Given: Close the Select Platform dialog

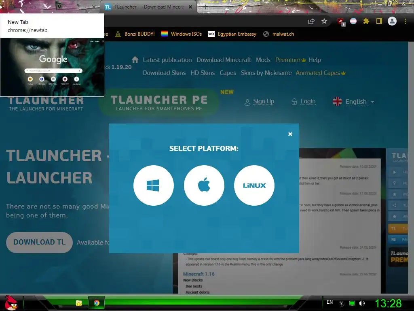Looking at the screenshot, I should (290, 134).
